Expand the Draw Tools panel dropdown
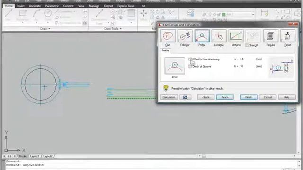The width and height of the screenshot is (303, 170). 121,29
